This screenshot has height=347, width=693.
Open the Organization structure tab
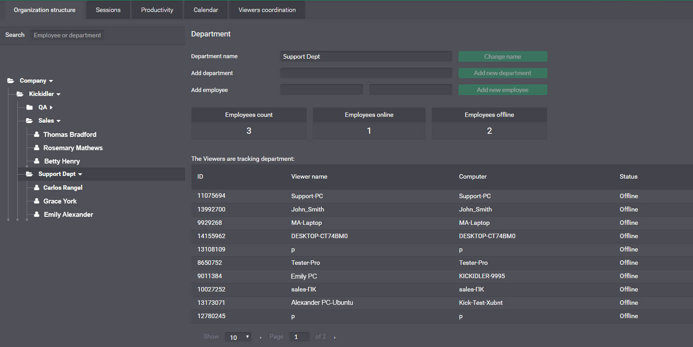(45, 10)
